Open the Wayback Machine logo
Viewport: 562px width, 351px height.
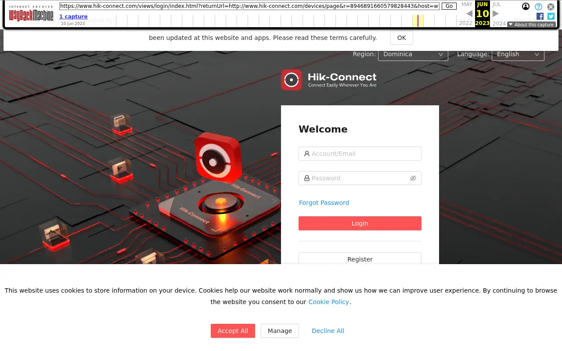pyautogui.click(x=31, y=14)
